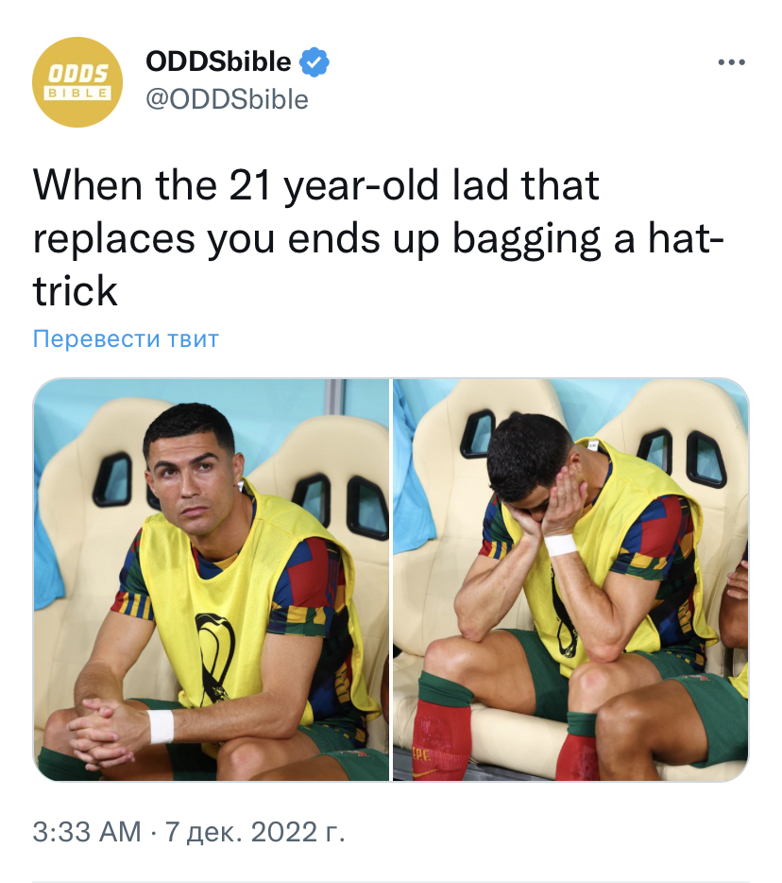782x883 pixels.
Task: Click the tweet text starting with When
Action: (378, 238)
